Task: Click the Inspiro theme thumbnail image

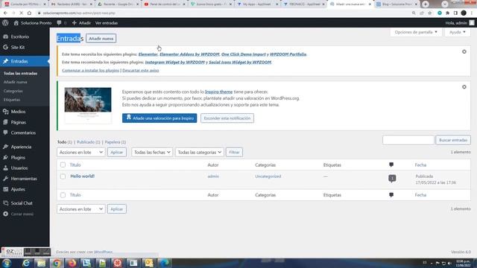Action: tap(88, 105)
